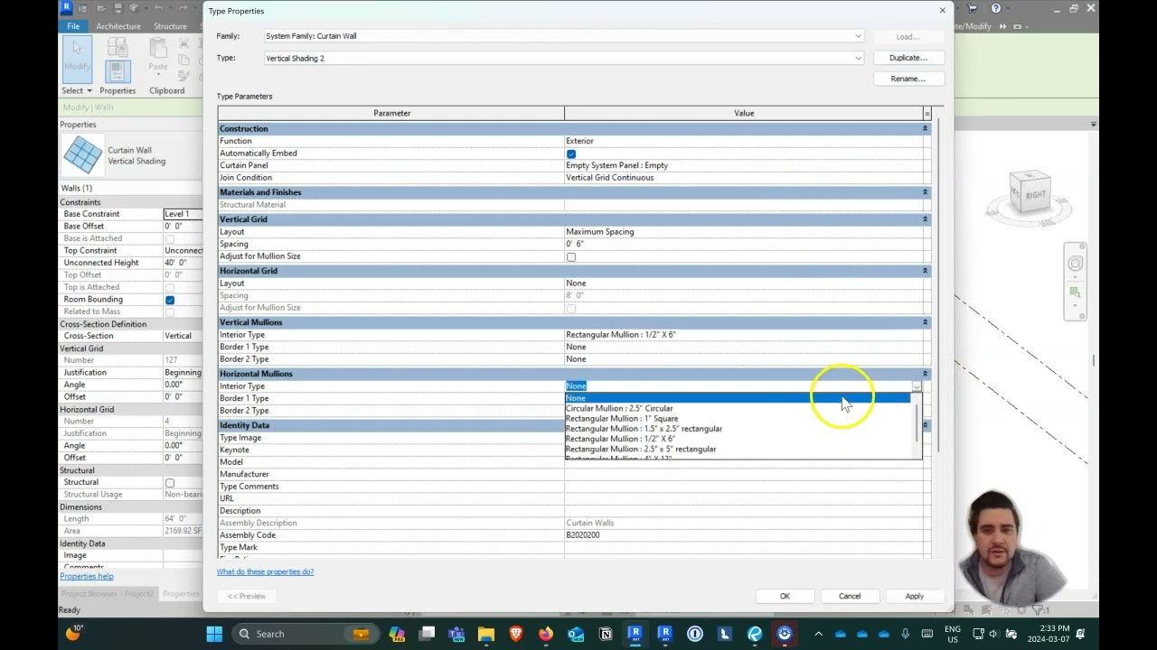Open File Explorer from taskbar
This screenshot has height=650, width=1157.
(486, 634)
